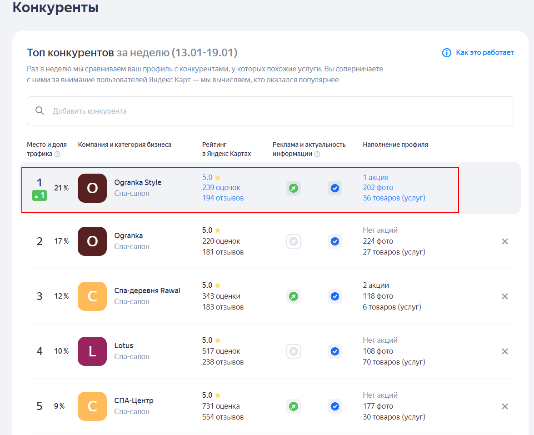Click the green advertising icon for Спа-деревня Rawai
Image resolution: width=534 pixels, height=435 pixels.
click(x=293, y=296)
